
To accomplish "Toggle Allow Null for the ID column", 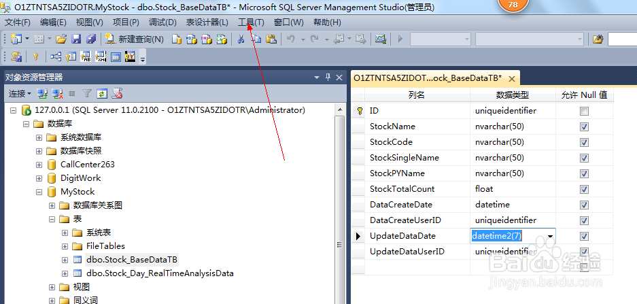I will [x=584, y=111].
